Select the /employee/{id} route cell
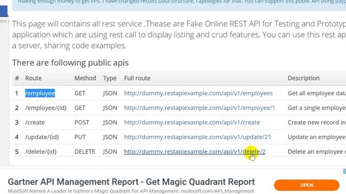This screenshot has width=346, height=194. tap(45, 108)
